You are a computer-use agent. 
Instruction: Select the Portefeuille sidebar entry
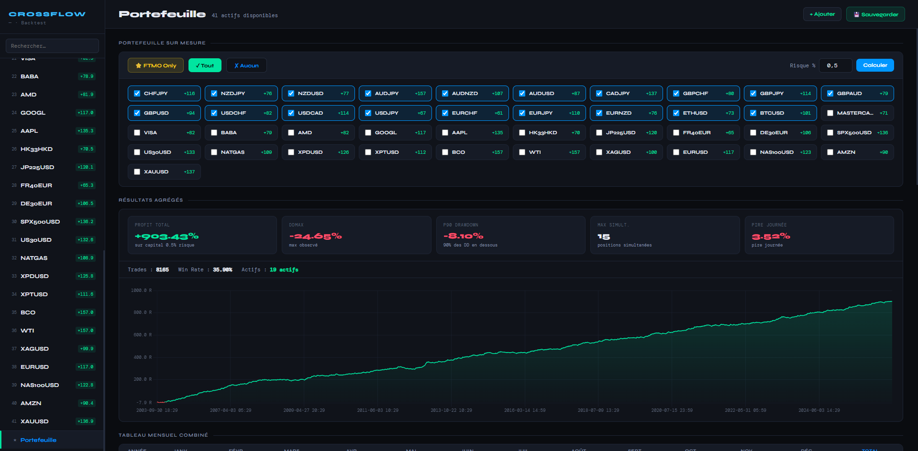point(52,440)
